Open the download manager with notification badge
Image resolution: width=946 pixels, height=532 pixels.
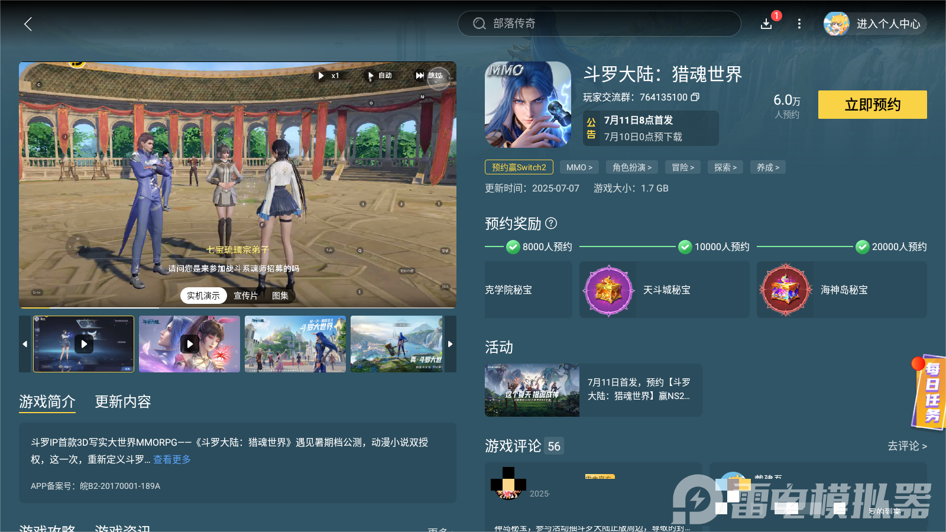(767, 24)
